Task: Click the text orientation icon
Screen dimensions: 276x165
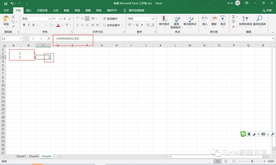Action: click(x=93, y=18)
